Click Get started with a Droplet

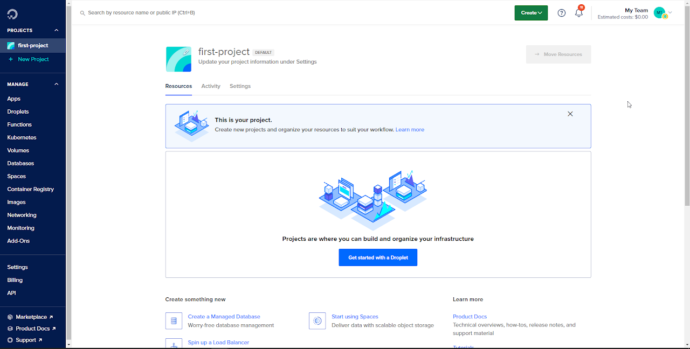tap(378, 257)
